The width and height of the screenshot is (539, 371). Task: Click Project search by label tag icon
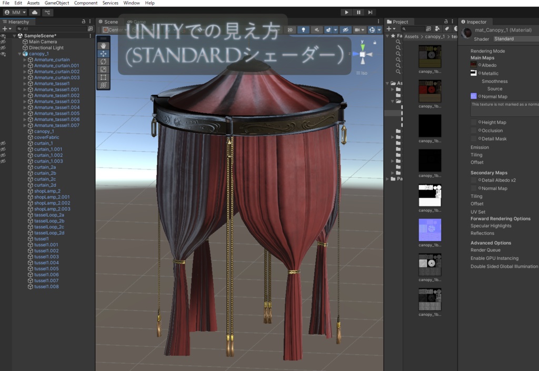(x=446, y=29)
